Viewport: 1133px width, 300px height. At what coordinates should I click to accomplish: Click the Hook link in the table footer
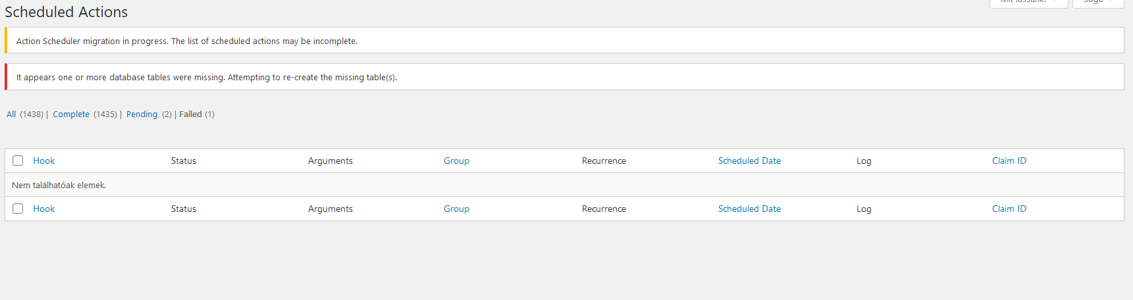coord(44,209)
